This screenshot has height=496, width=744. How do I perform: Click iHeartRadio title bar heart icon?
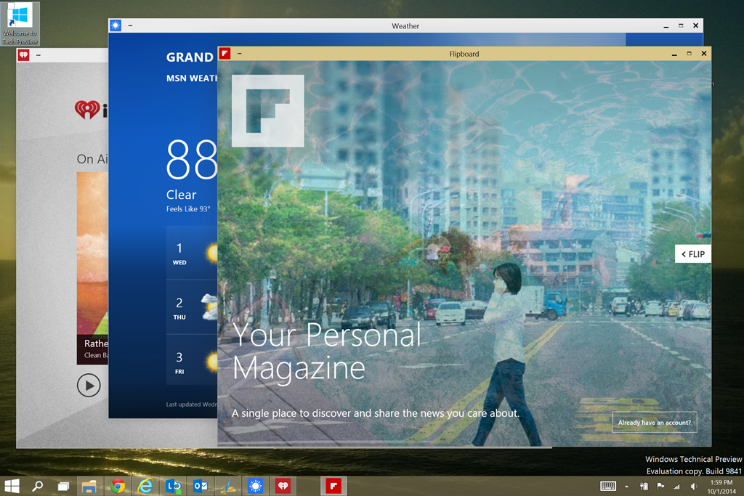[x=24, y=55]
